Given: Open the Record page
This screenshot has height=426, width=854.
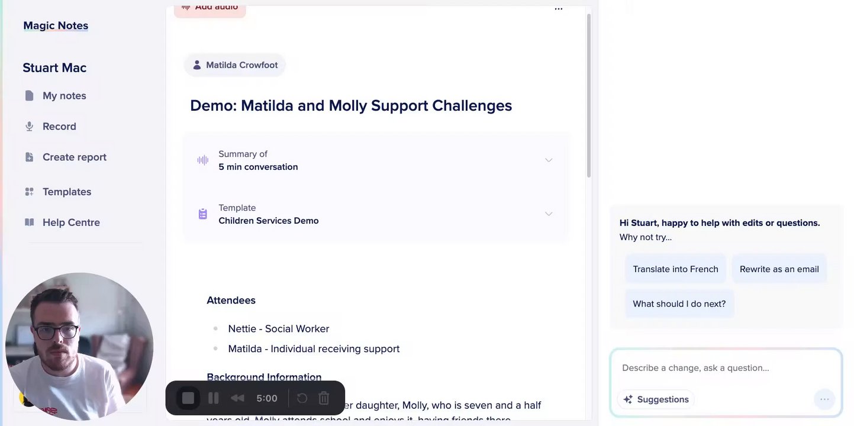Looking at the screenshot, I should [x=59, y=127].
